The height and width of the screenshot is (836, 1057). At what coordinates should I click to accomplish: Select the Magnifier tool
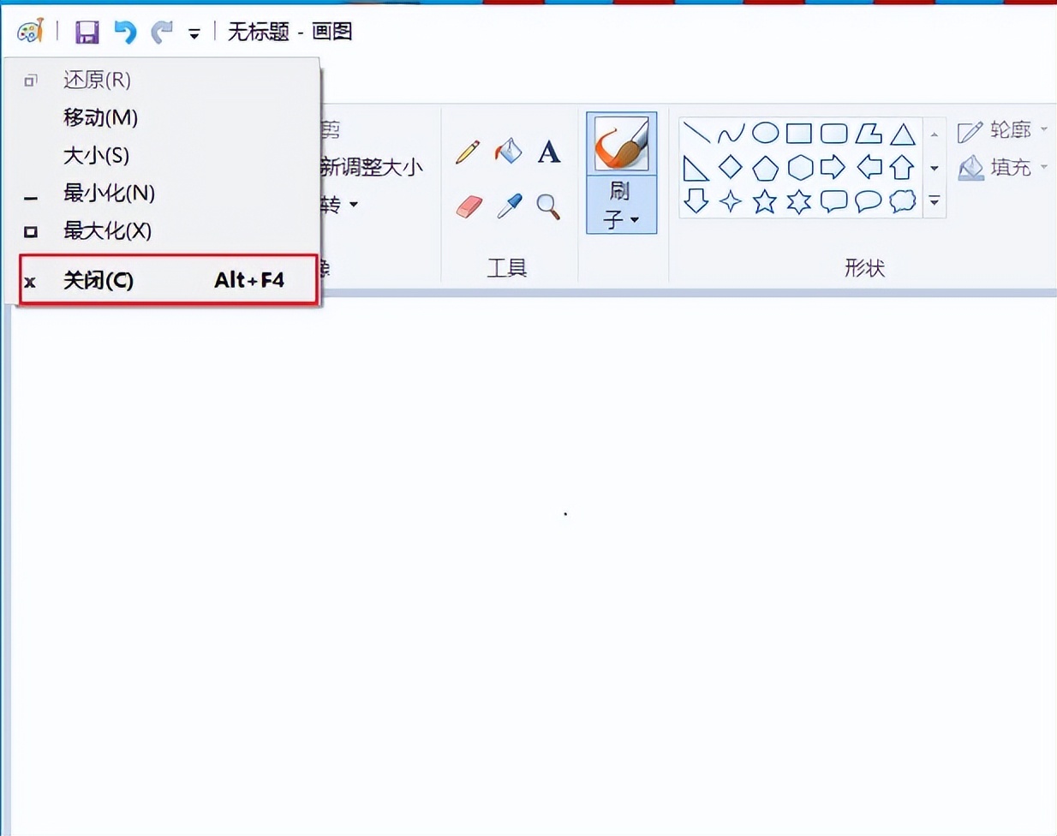point(548,206)
